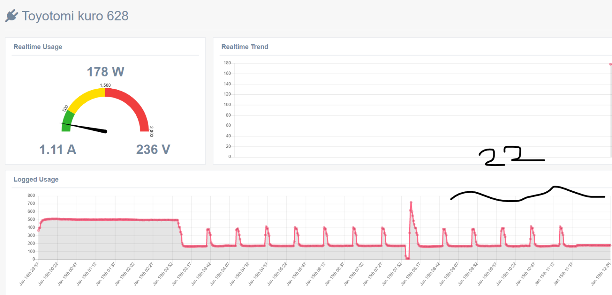This screenshot has width=612, height=295.
Task: Select the Toyotomi kuro 628 page title
Action: click(75, 16)
